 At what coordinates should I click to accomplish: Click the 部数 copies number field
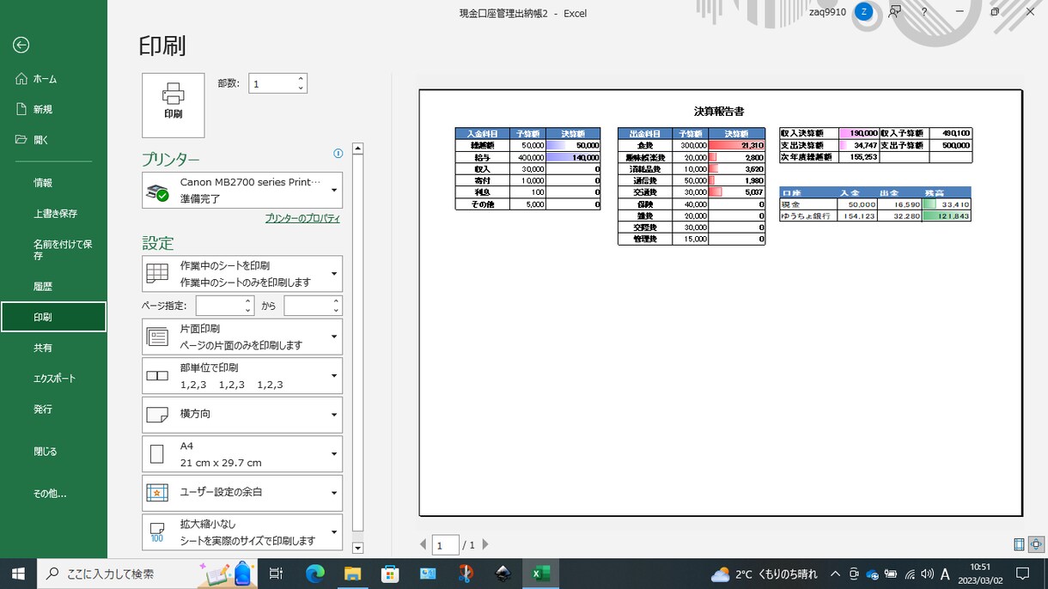277,83
